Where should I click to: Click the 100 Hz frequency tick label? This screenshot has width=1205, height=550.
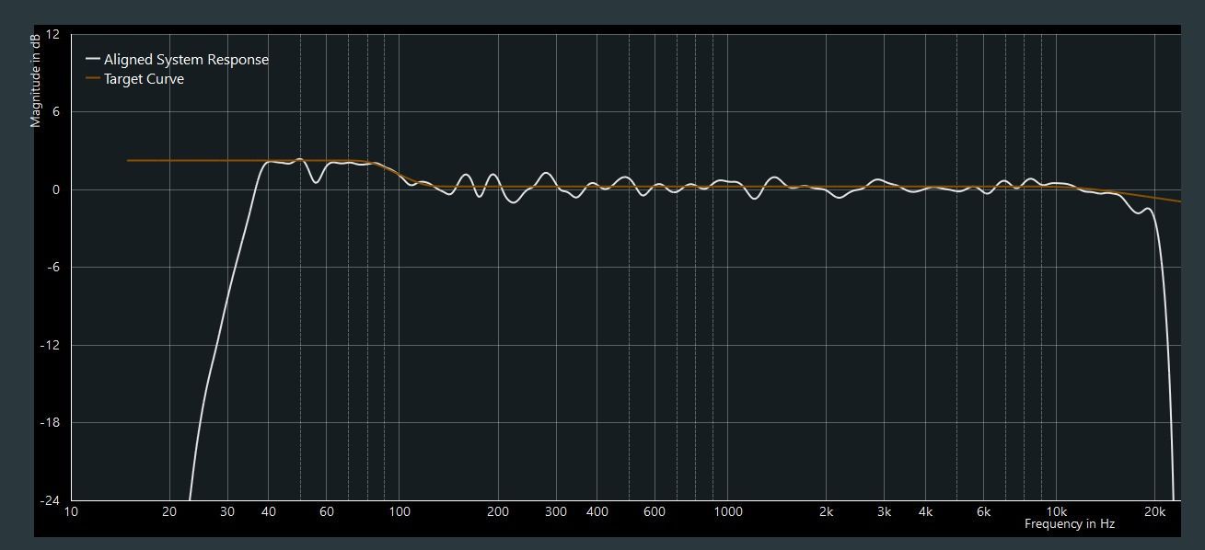click(x=400, y=511)
